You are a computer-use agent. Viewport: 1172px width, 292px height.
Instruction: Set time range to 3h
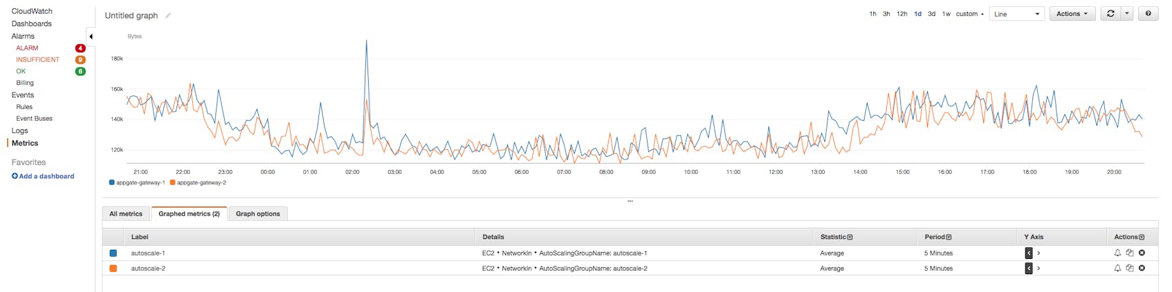point(886,14)
